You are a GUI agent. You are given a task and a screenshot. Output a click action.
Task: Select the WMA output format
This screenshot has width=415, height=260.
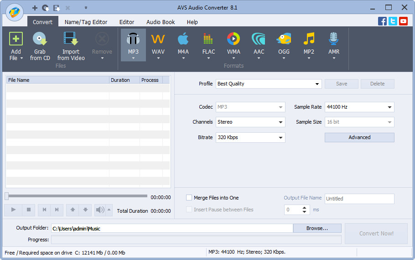233,45
